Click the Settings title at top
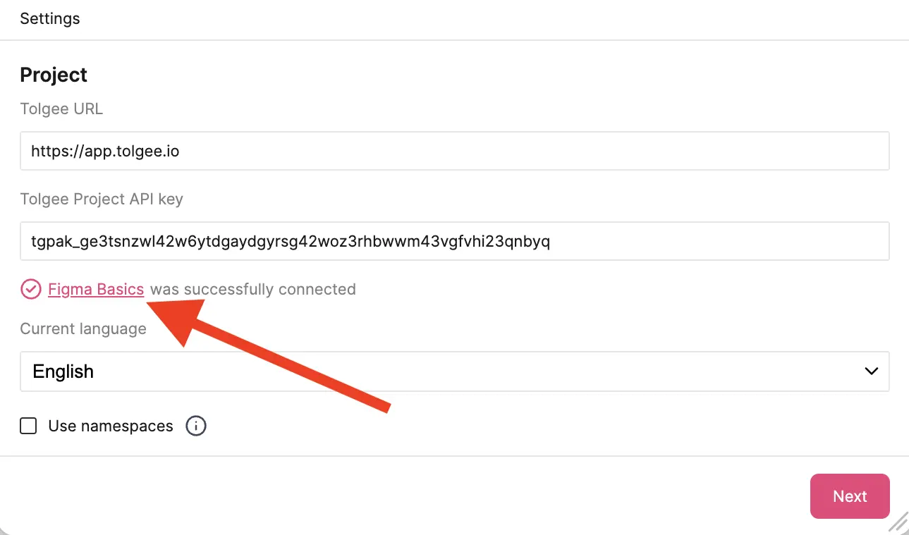The image size is (909, 535). tap(50, 18)
